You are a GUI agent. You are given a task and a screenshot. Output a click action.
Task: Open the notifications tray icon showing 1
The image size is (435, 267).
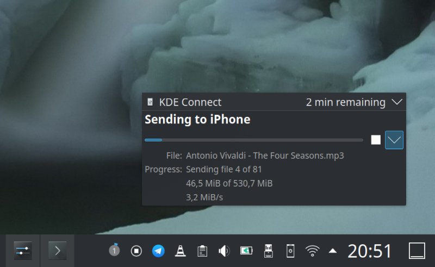coord(114,250)
